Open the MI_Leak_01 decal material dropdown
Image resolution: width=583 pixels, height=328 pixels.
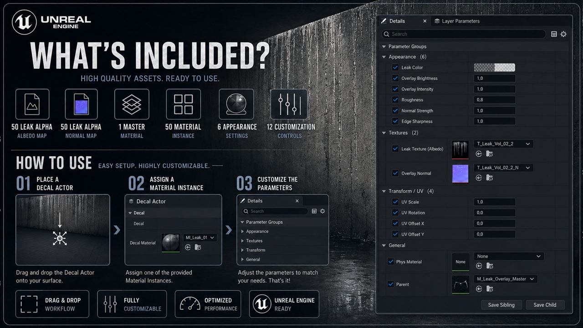199,237
